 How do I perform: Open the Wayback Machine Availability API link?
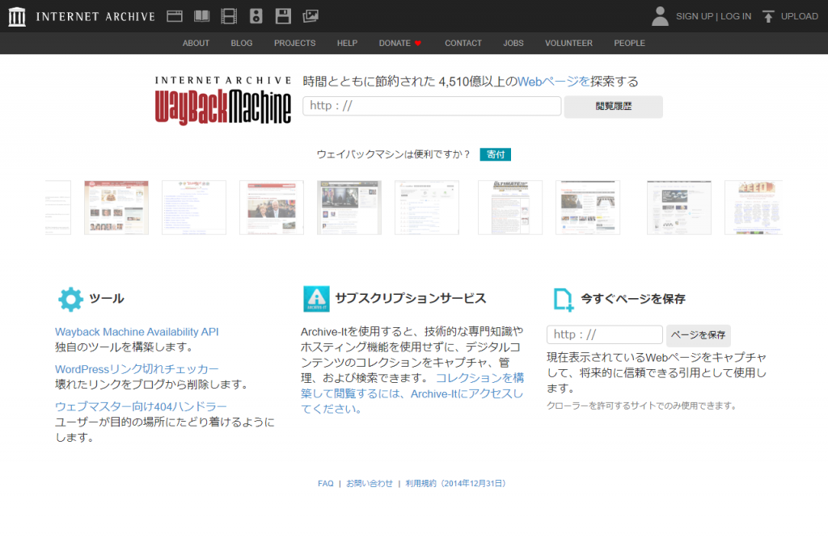point(137,331)
